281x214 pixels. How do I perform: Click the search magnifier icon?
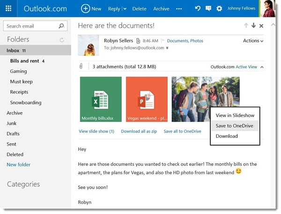[x=61, y=26]
